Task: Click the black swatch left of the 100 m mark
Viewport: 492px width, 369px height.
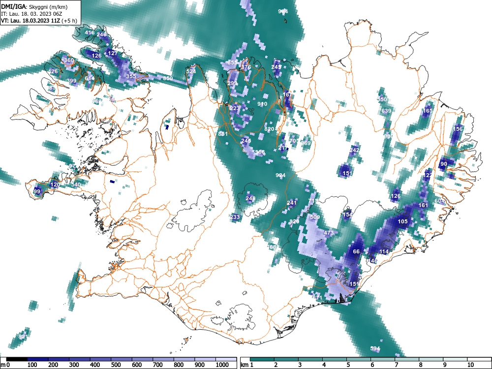Action: pyautogui.click(x=17, y=359)
